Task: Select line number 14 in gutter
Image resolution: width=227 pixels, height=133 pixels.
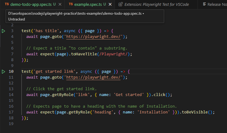Action: (11, 95)
